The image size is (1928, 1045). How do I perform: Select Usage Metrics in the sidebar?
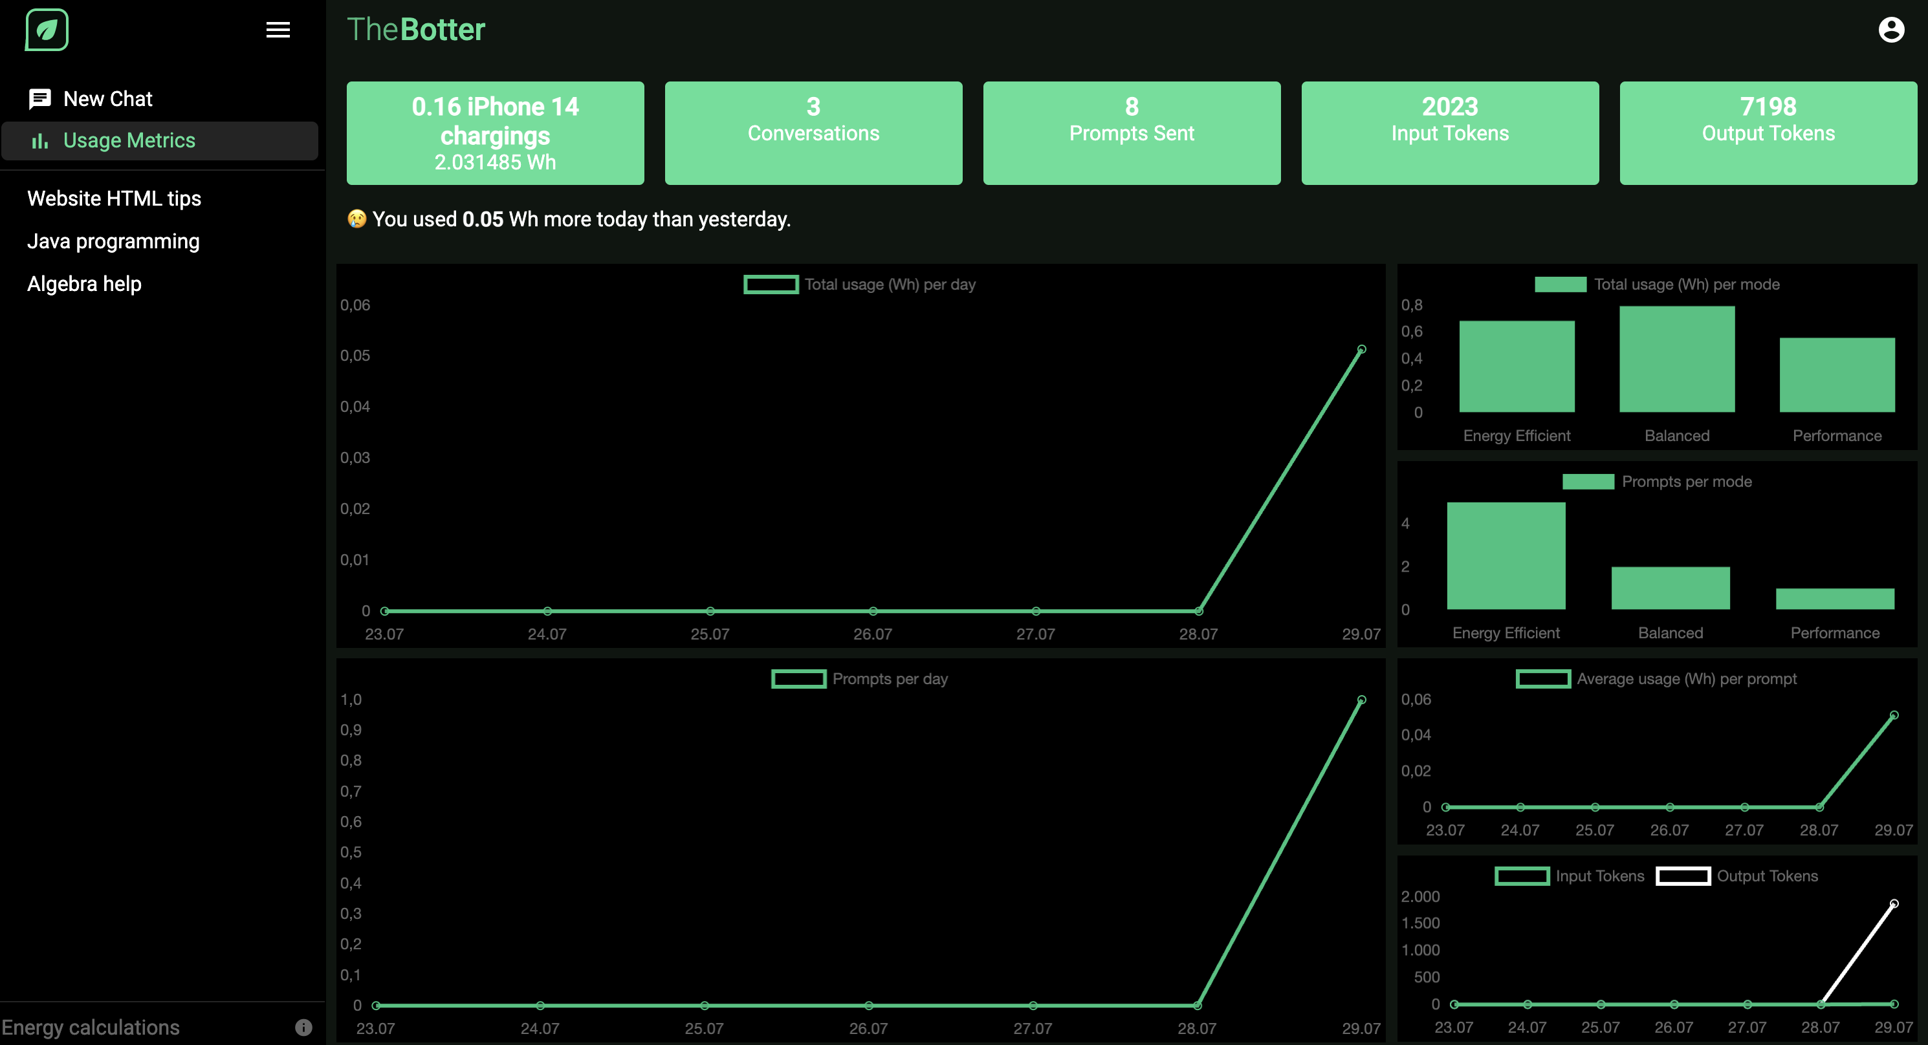pos(159,140)
